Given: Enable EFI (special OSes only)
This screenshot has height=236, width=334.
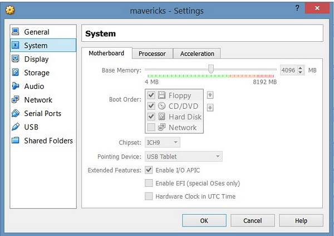Looking at the screenshot, I should [x=149, y=183].
